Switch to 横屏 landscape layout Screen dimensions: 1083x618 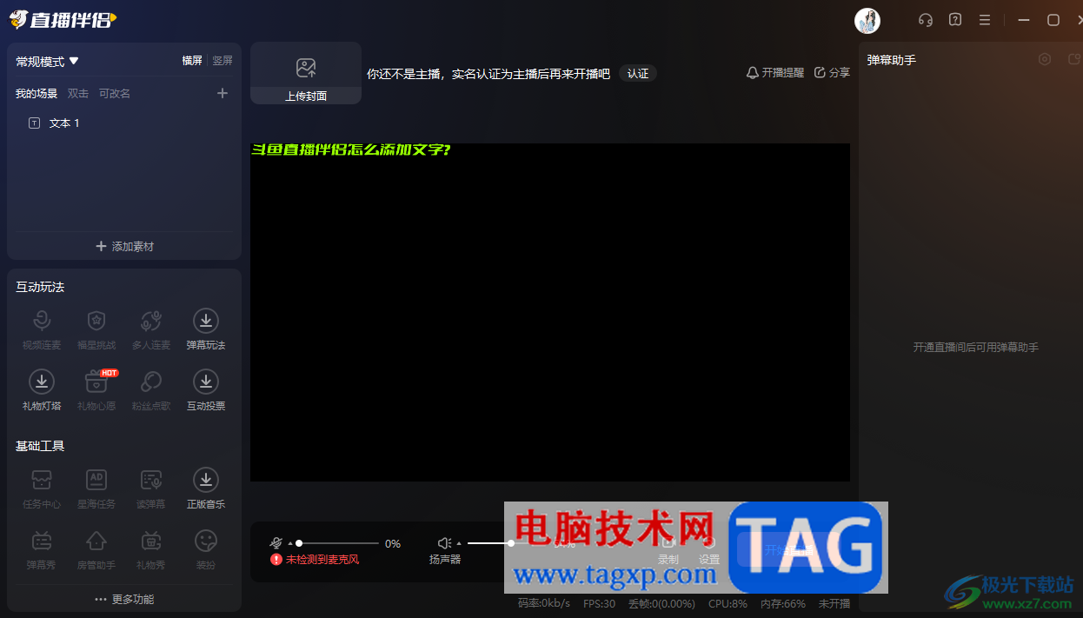point(192,61)
